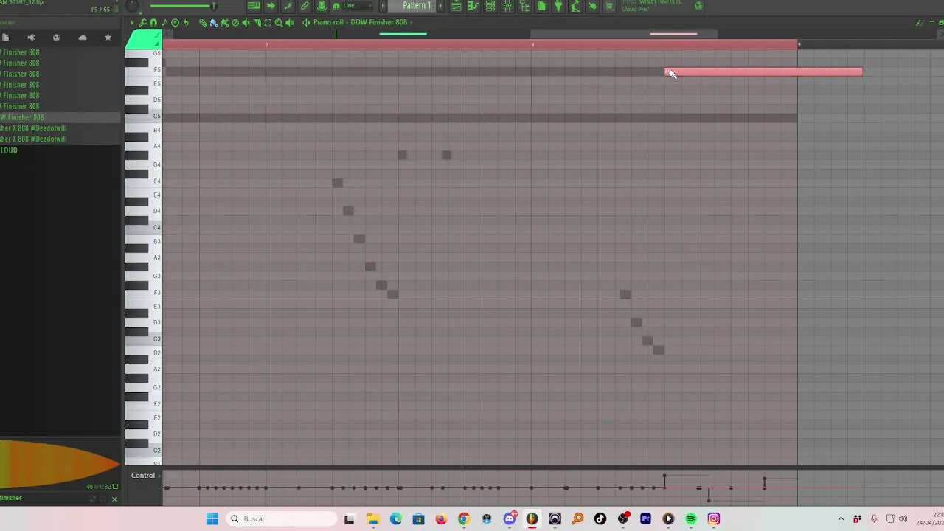
Task: Click the browser star favorites icon
Action: point(108,38)
